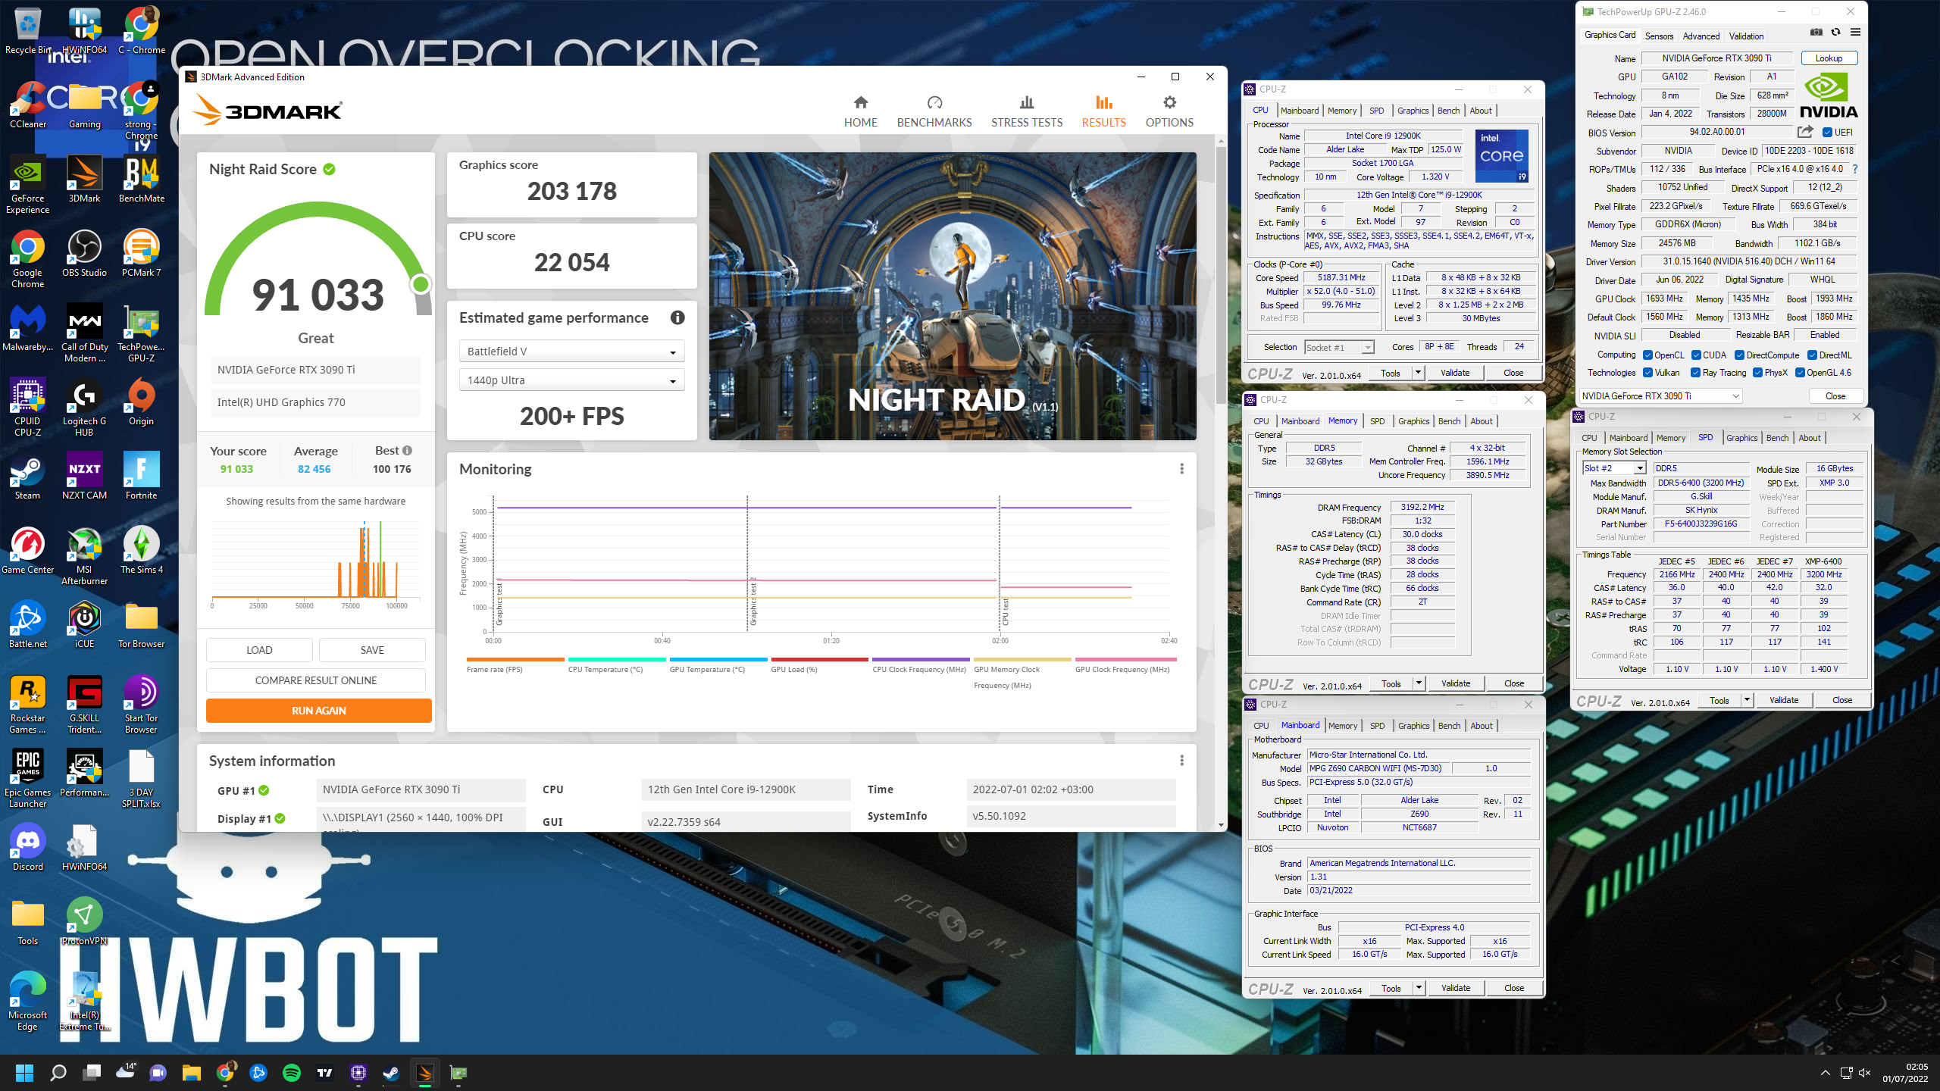
Task: Toggle the DirectML checkbox in GPU-Z
Action: click(1812, 355)
